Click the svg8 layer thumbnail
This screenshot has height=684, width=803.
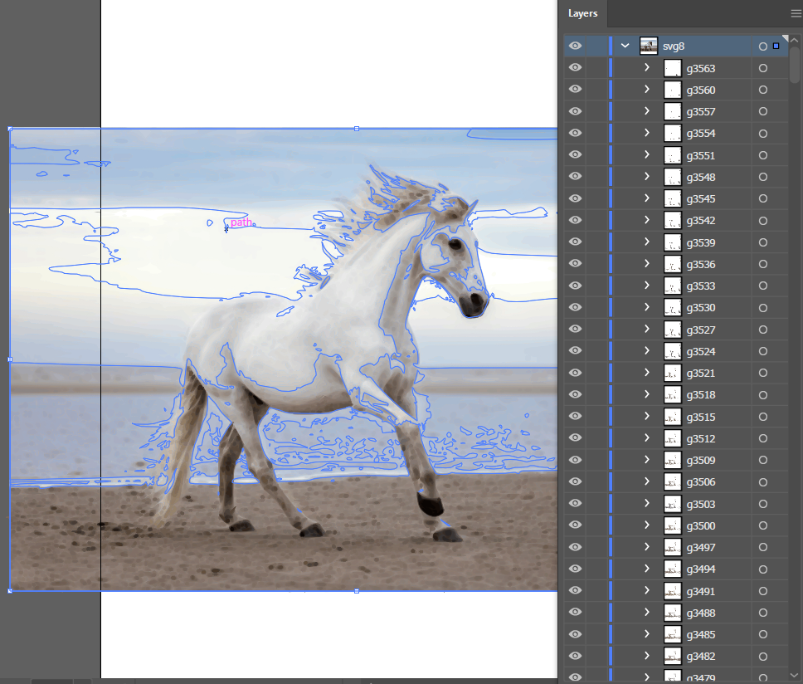pyautogui.click(x=649, y=46)
